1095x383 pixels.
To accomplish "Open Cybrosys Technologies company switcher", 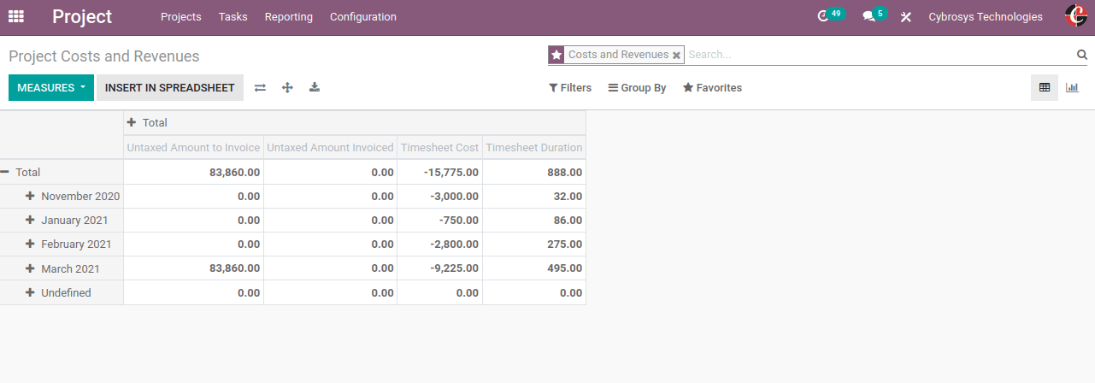I will [986, 17].
